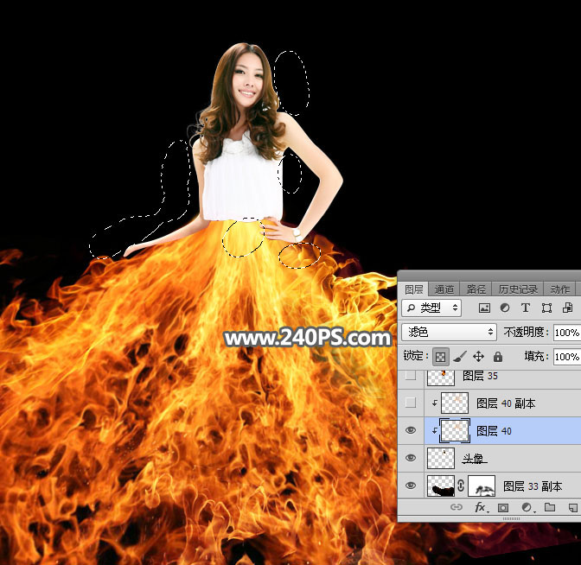The image size is (581, 565).
Task: Click mask link chain on 图层 33 副本
Action: pyautogui.click(x=461, y=486)
